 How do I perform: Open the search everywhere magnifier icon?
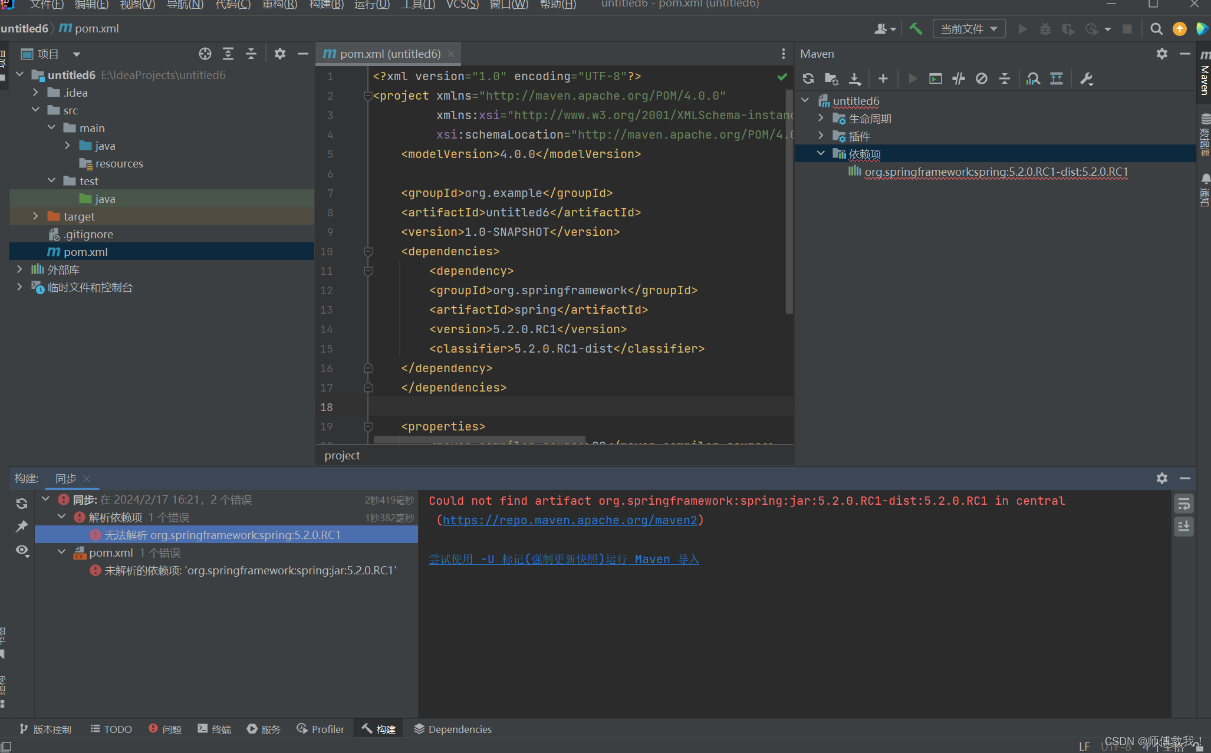(x=1156, y=28)
